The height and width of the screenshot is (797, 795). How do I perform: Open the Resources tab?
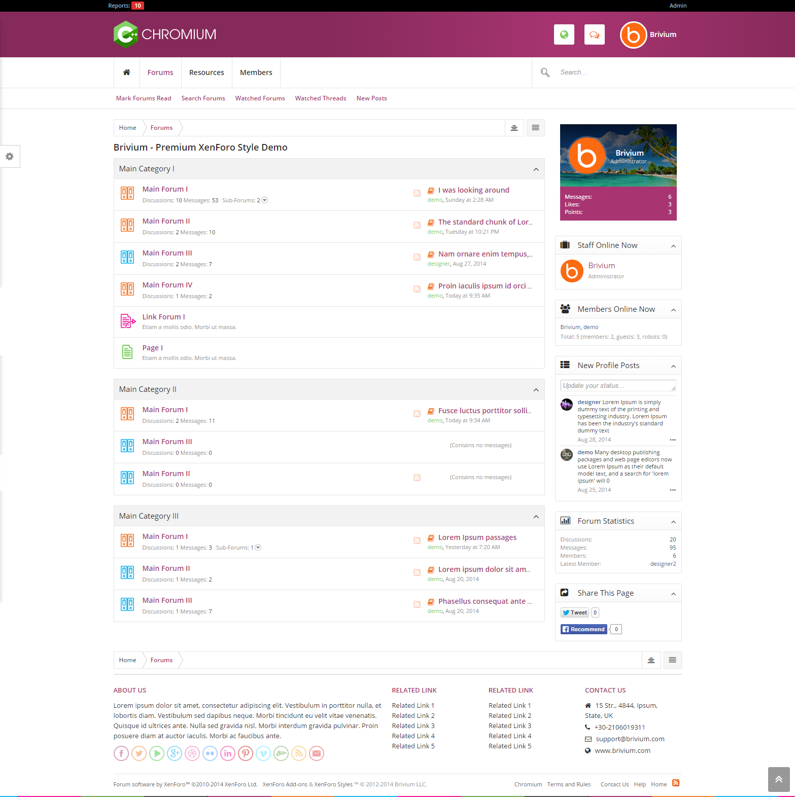tap(206, 73)
